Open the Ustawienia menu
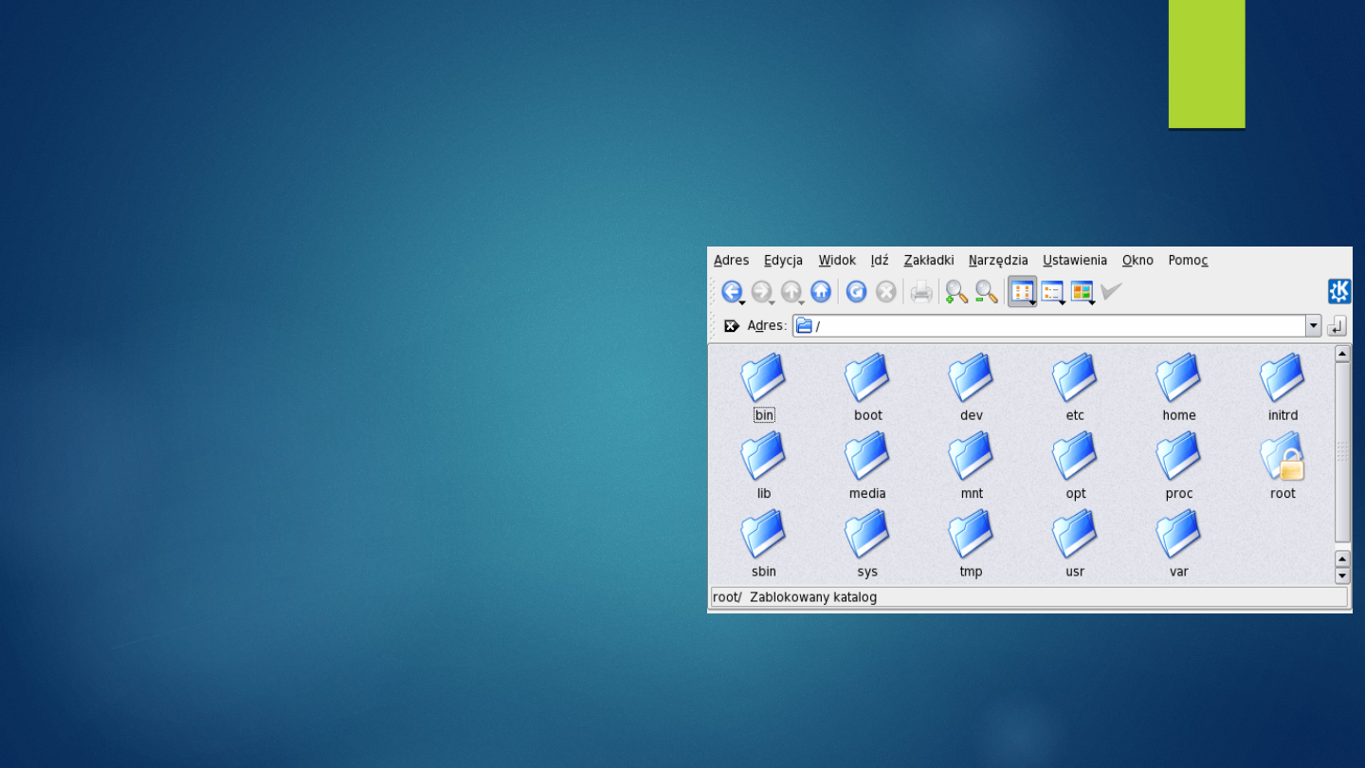The width and height of the screenshot is (1365, 768). (x=1075, y=260)
